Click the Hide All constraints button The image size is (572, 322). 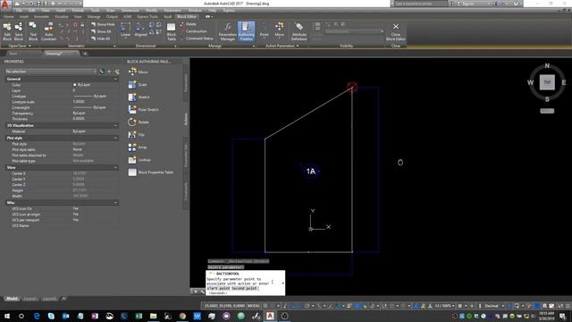(x=101, y=38)
